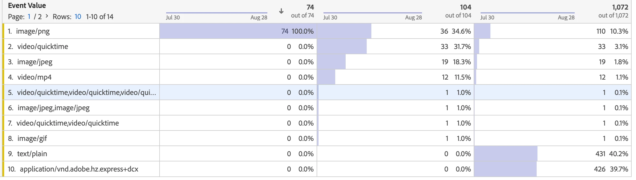Image resolution: width=636 pixels, height=180 pixels.
Task: Click the text/plain 431 bar cell
Action: 553,154
